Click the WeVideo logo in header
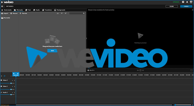Viewport: 194px width, 106px height. click(7, 2)
